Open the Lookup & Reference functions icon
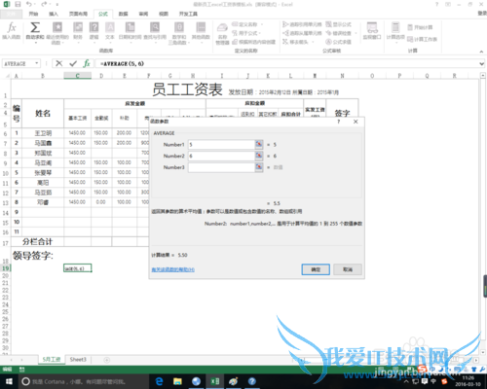This screenshot has width=487, height=389. coord(155,31)
